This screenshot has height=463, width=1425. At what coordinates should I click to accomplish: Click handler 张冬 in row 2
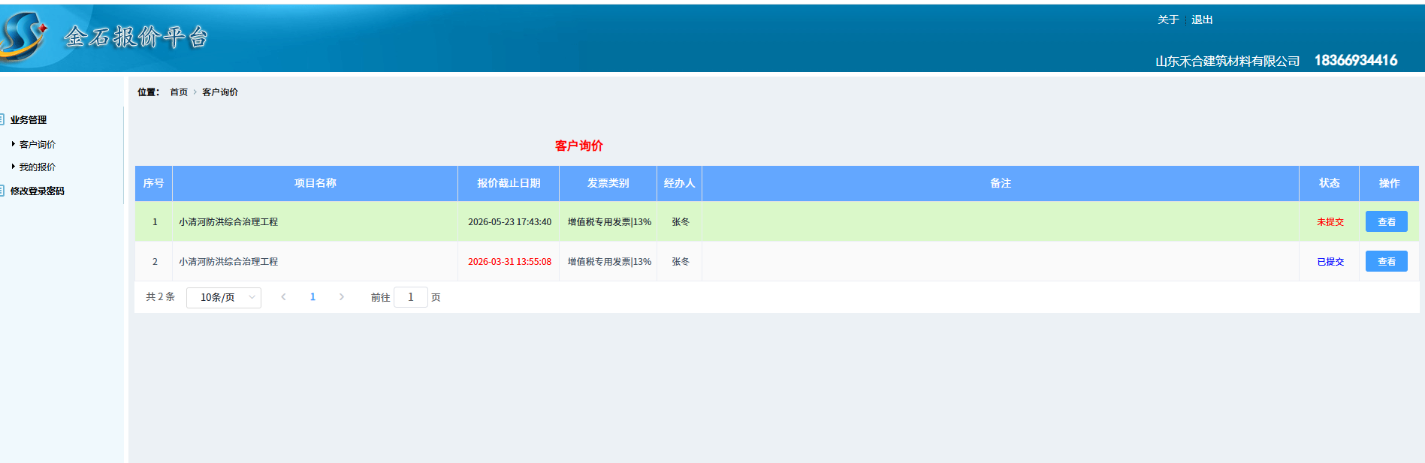tap(681, 262)
